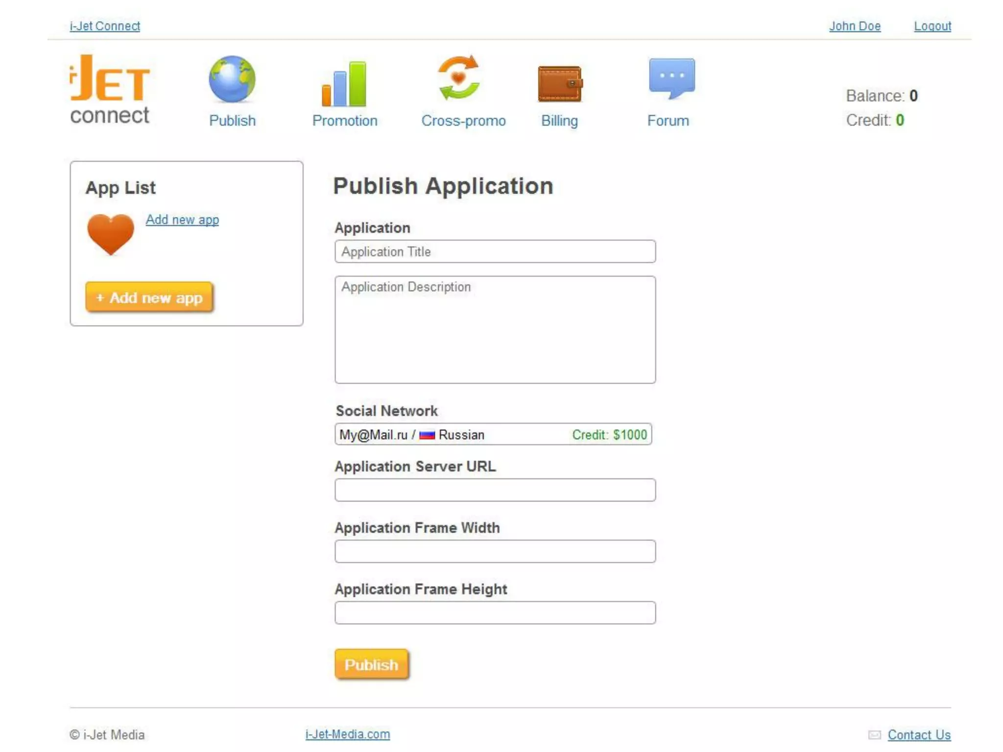Visit the i-Jet-Media.com footer link

(x=347, y=734)
